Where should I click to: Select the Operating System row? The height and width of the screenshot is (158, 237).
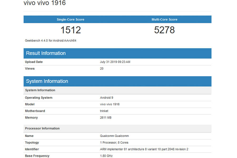coord(38,97)
